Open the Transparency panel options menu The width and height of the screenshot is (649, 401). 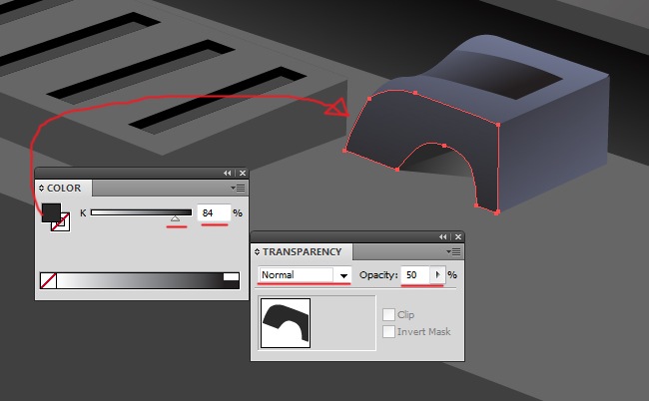click(x=454, y=251)
